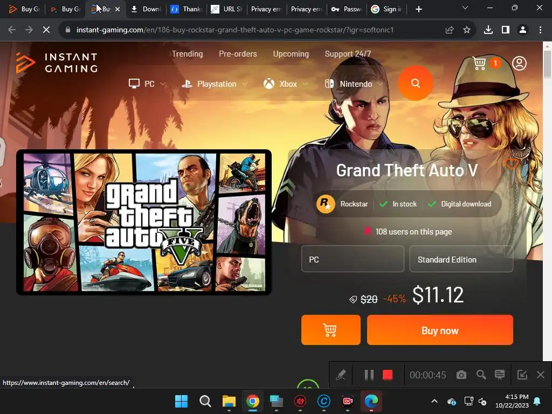Click the Rockstar publisher link
Image resolution: width=552 pixels, height=414 pixels.
(x=354, y=204)
